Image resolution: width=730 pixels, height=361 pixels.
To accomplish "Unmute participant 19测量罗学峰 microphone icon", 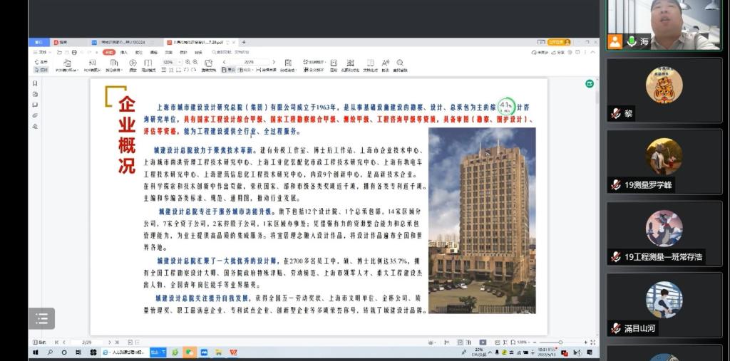I will click(616, 185).
